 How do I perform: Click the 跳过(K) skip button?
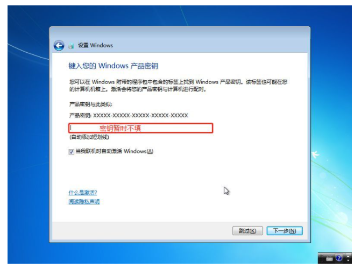(247, 231)
